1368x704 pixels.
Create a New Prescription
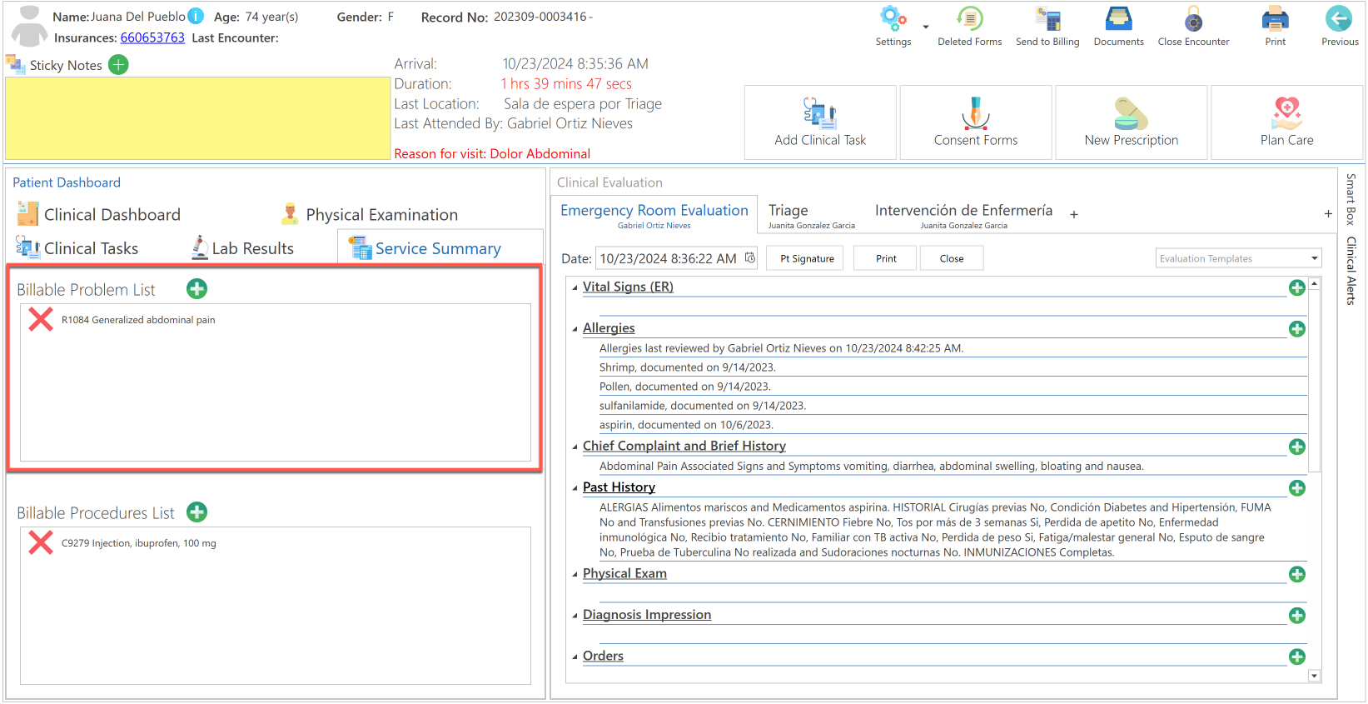click(x=1132, y=122)
